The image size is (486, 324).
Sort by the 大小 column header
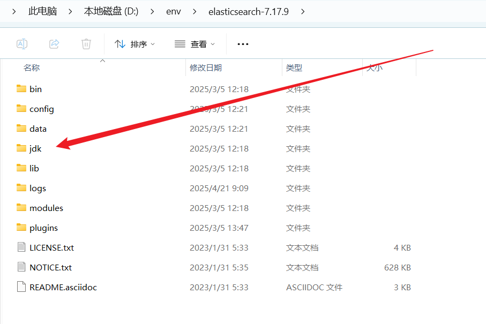point(375,67)
